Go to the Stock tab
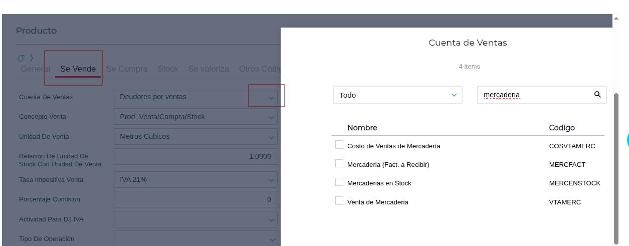 pos(168,69)
